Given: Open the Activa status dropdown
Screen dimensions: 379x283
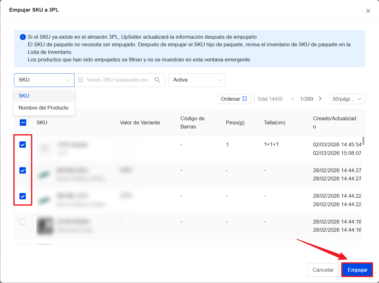Looking at the screenshot, I should (196, 80).
